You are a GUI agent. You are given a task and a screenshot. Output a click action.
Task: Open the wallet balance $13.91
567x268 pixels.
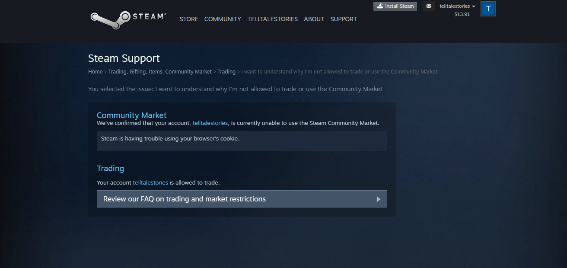pyautogui.click(x=462, y=14)
